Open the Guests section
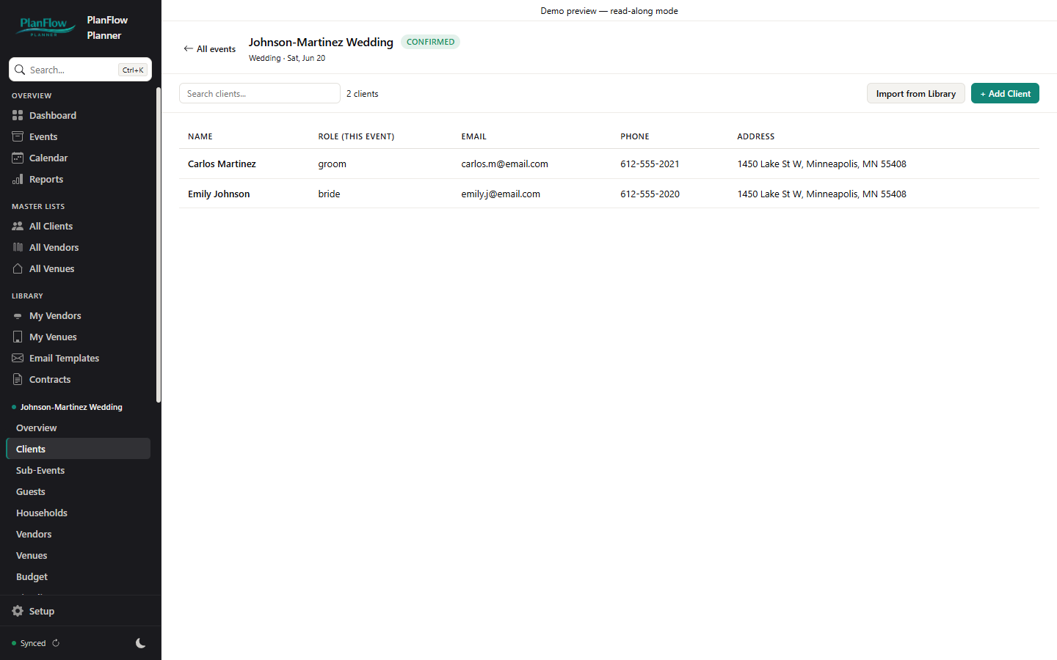 [x=78, y=491]
